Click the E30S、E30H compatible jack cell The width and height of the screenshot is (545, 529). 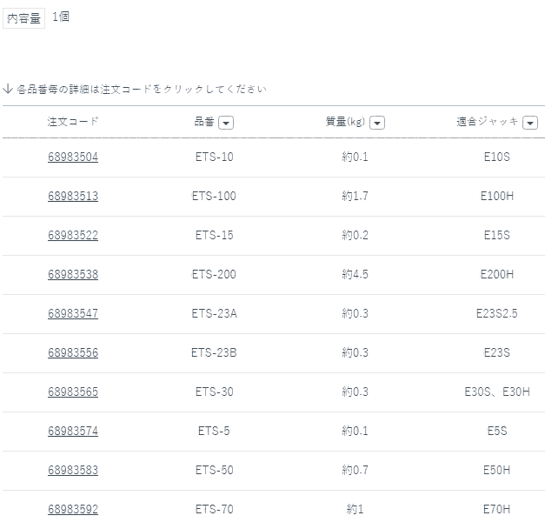(x=497, y=392)
